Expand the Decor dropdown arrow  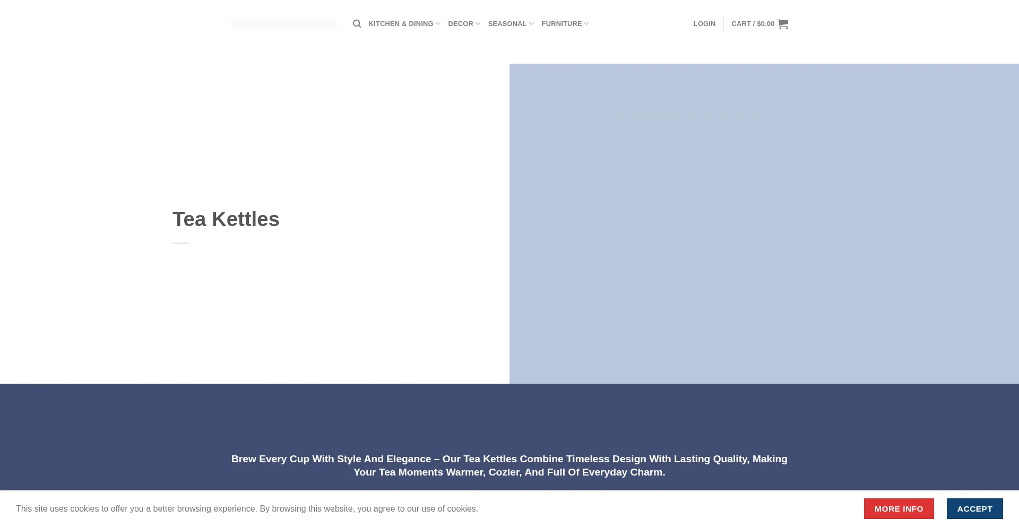click(478, 24)
